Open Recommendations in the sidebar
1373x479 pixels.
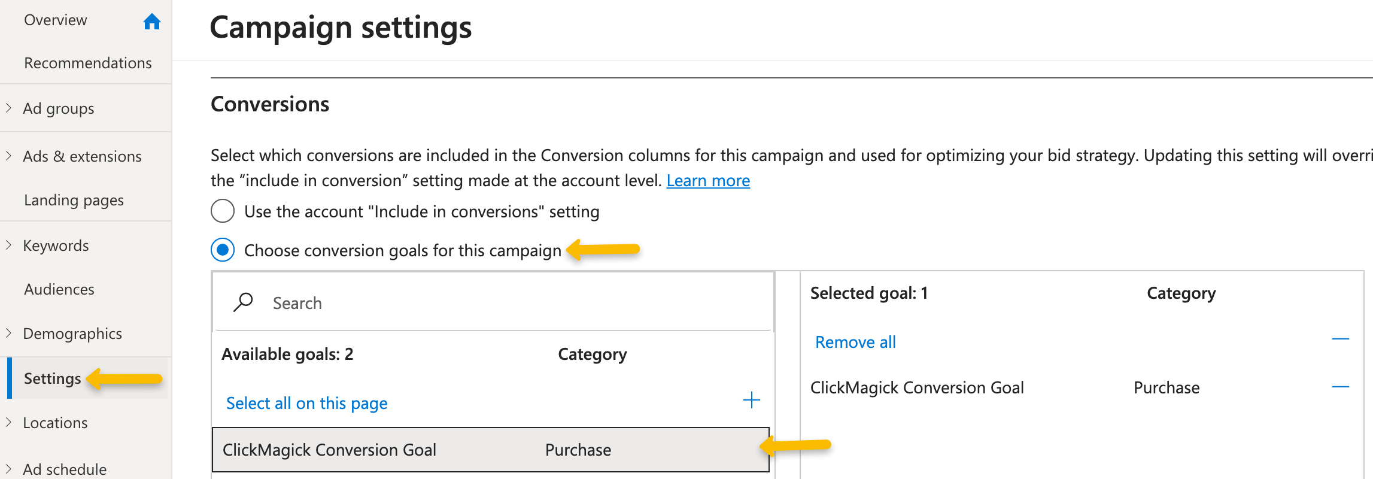point(87,63)
